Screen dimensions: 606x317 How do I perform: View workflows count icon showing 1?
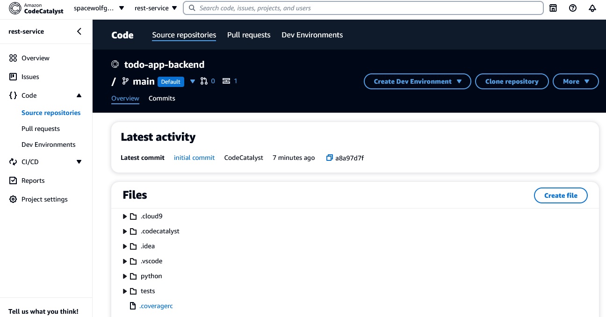point(226,81)
